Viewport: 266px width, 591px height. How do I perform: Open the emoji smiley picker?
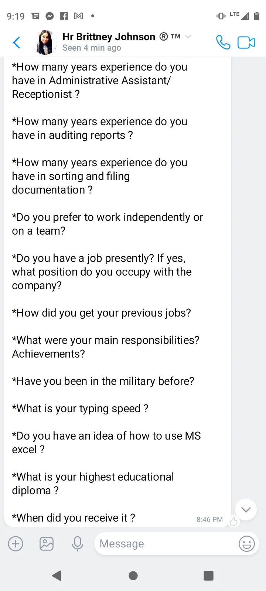[x=247, y=544]
